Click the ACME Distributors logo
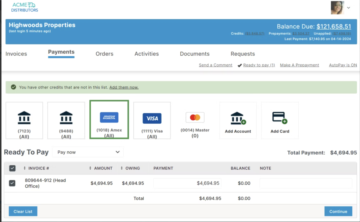Viewport: 360px width, 222px height. click(x=24, y=7)
